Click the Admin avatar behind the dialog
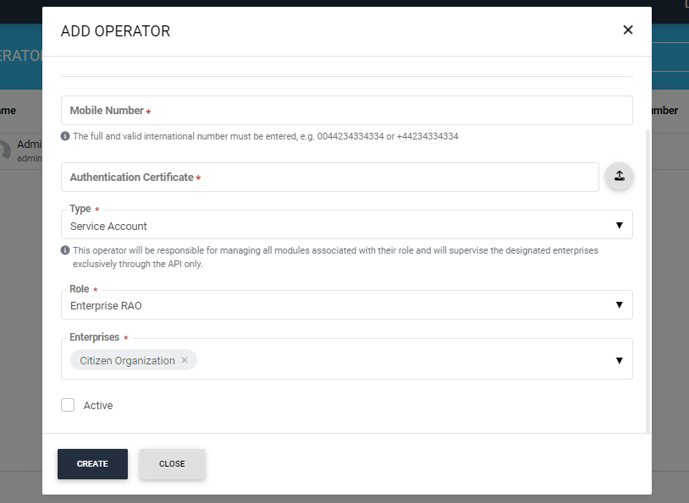Viewport: 689px width, 503px height. [5, 150]
